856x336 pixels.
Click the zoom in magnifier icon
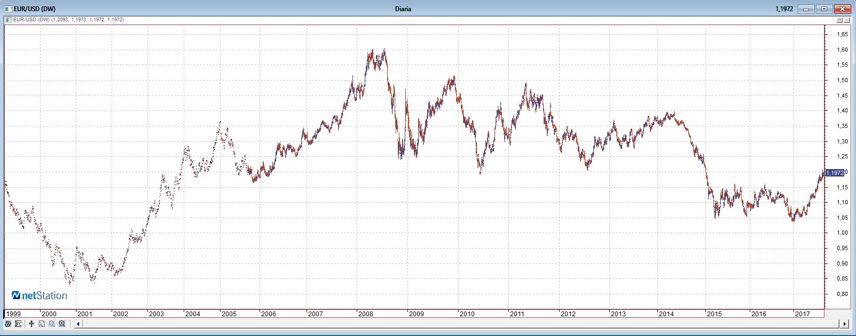(x=62, y=324)
